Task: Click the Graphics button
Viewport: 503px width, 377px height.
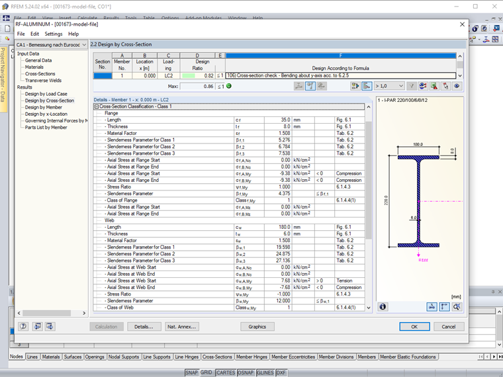Action: (x=257, y=326)
